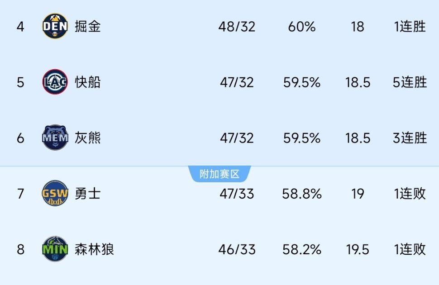Image resolution: width=439 pixels, height=285 pixels.
Task: Tap the 47/33 record of Warriors
Action: [237, 194]
